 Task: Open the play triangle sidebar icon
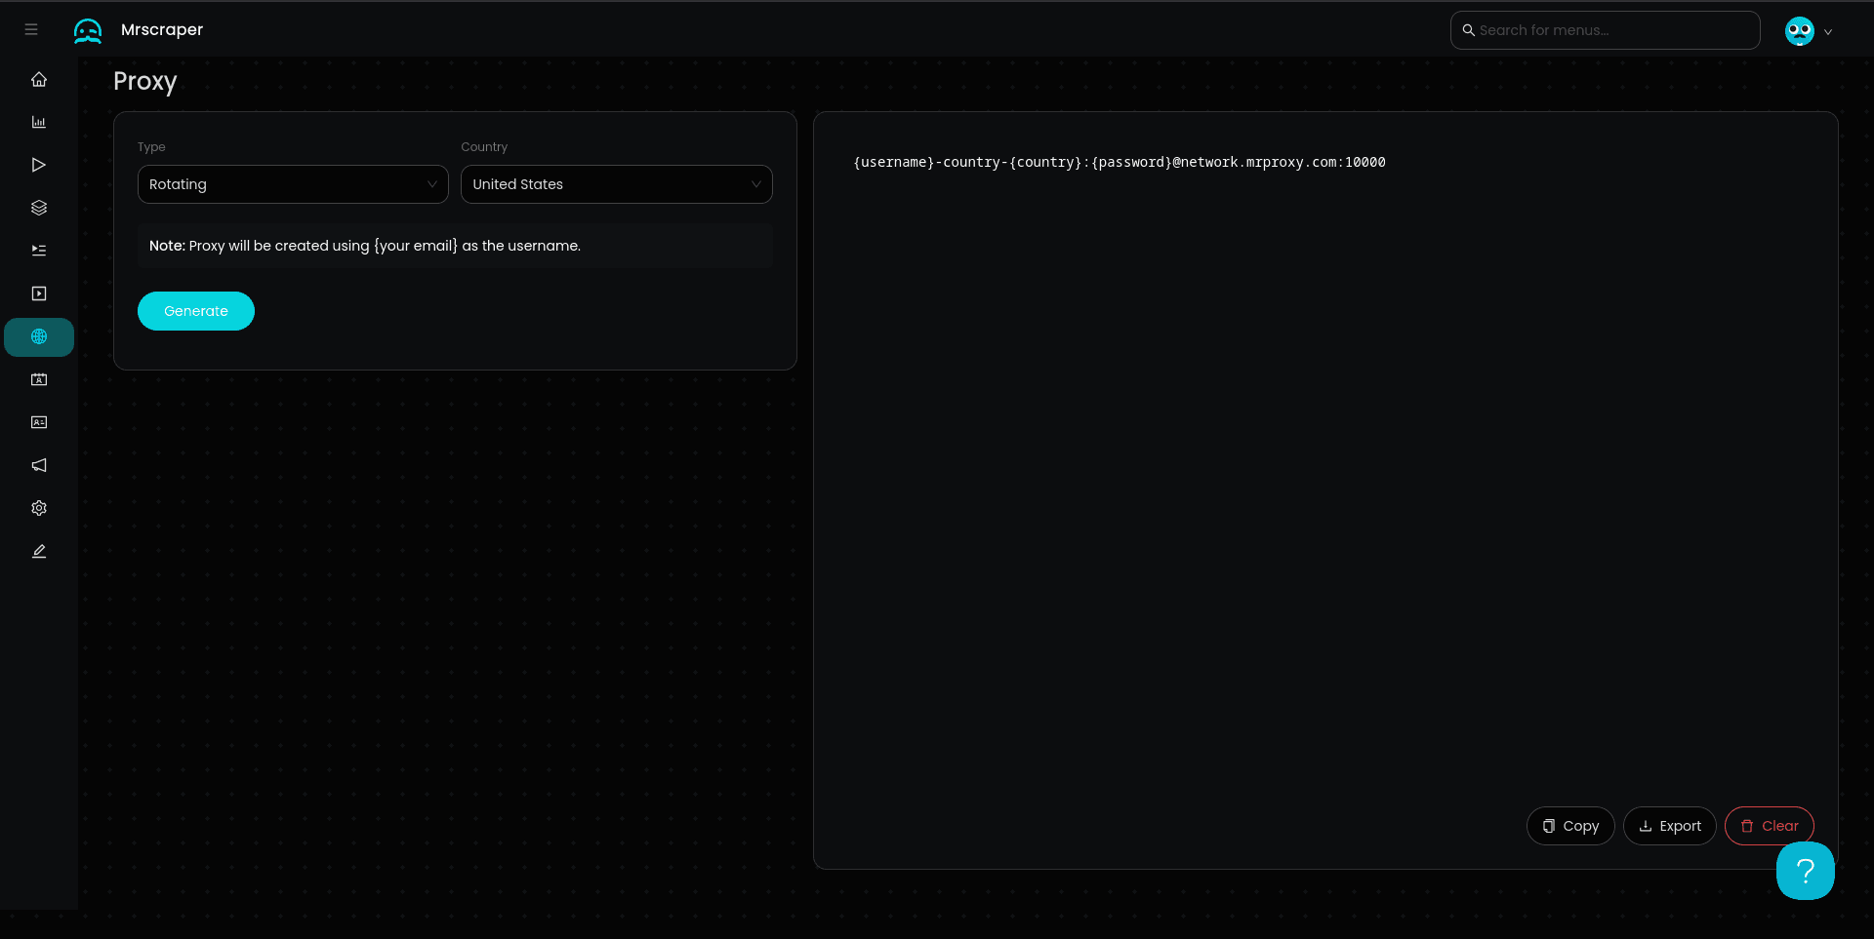(x=39, y=166)
